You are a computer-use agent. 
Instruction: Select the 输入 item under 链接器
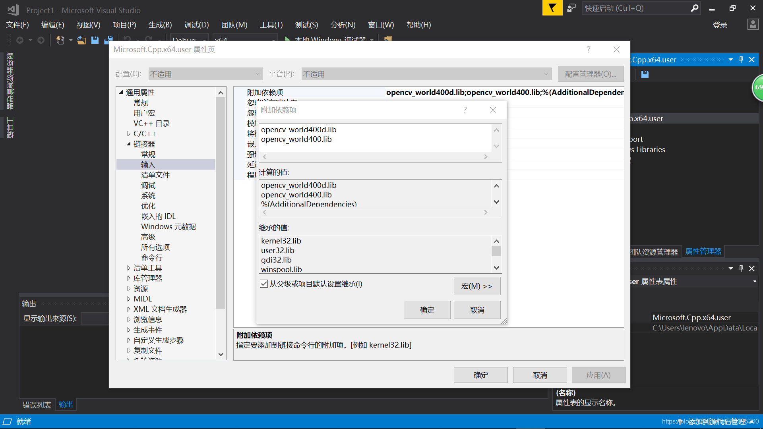pos(148,164)
